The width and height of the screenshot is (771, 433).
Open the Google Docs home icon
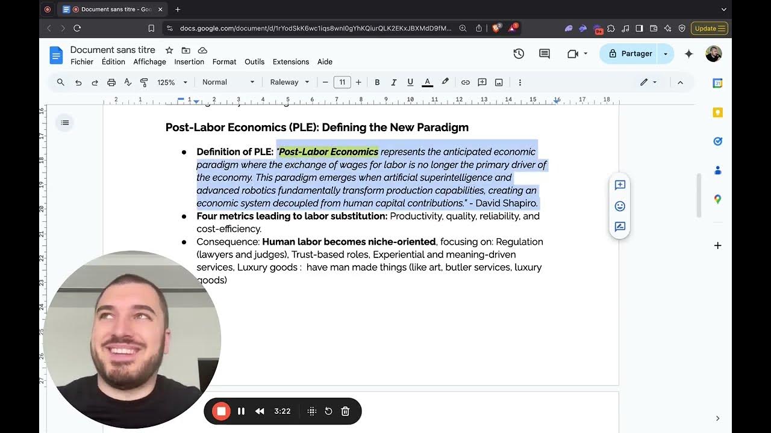[56, 55]
